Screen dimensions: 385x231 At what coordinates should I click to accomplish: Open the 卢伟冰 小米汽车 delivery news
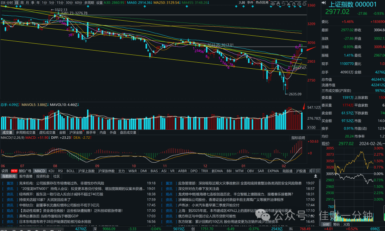coord(209,205)
